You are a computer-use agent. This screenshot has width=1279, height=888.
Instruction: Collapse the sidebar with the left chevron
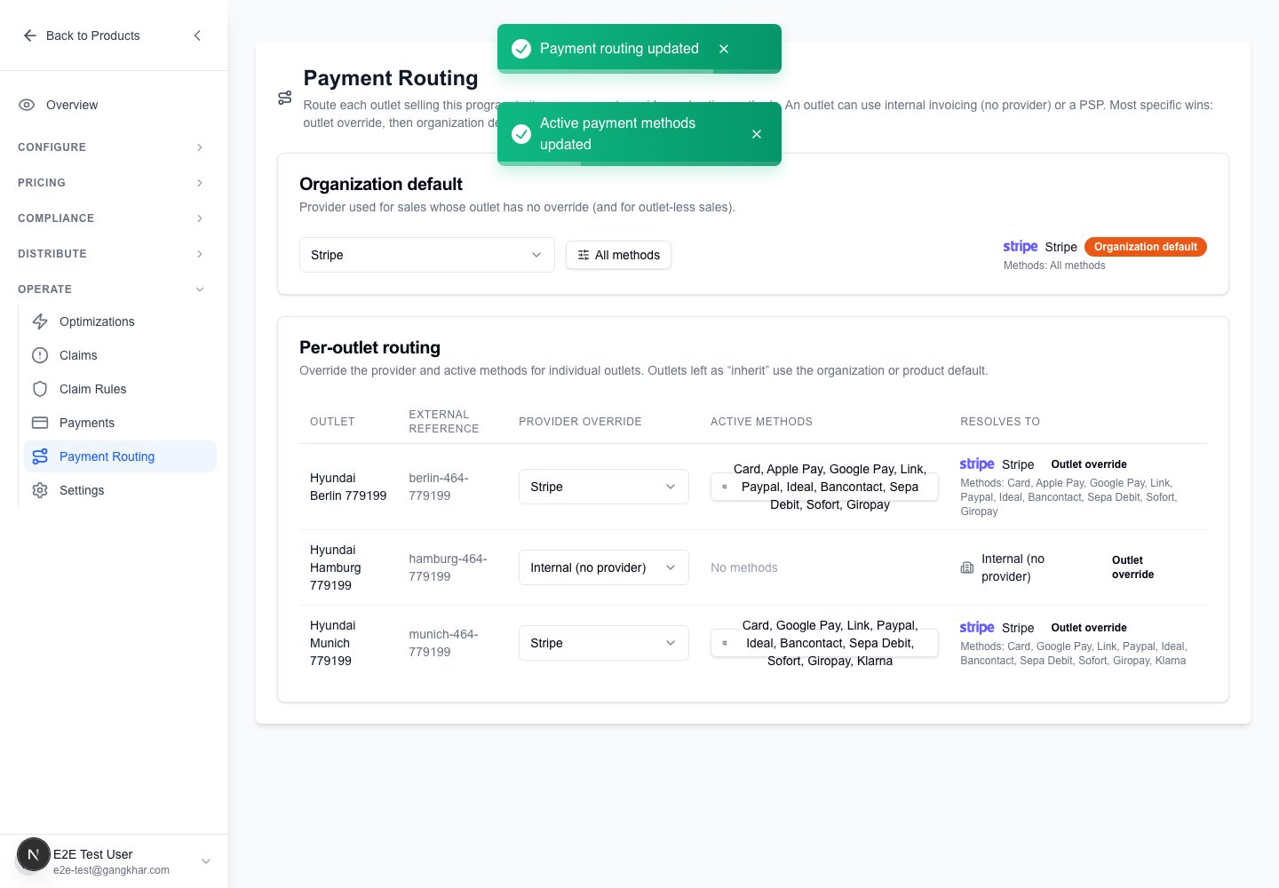click(x=197, y=36)
